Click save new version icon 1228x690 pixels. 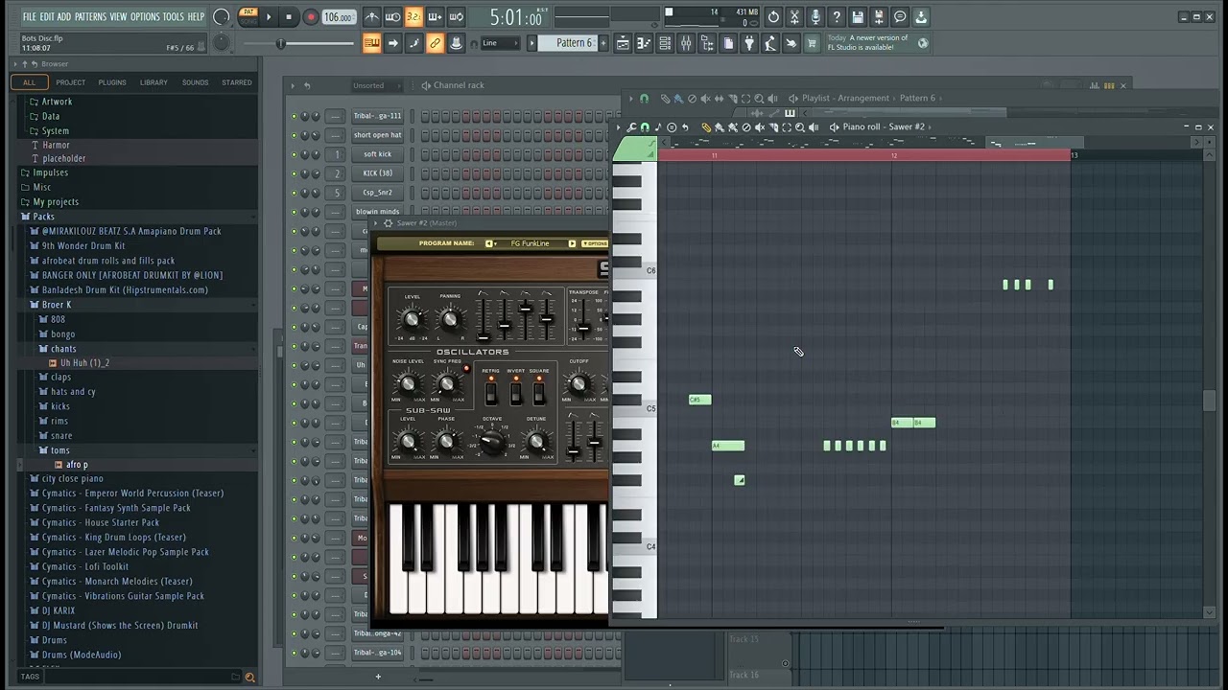[x=879, y=17]
